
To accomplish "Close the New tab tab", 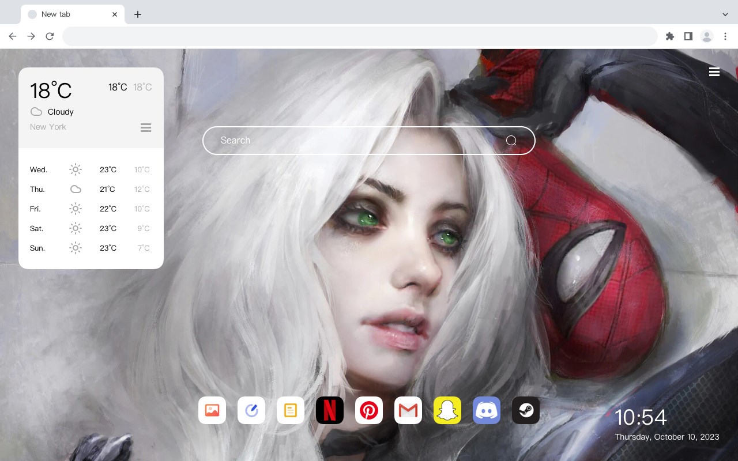I will click(x=115, y=14).
